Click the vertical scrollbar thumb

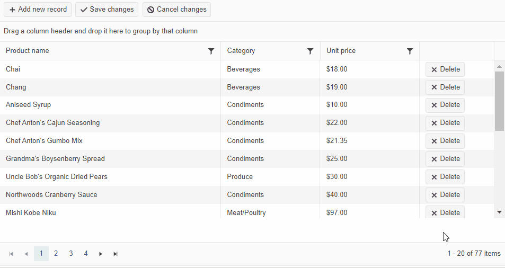[x=499, y=101]
